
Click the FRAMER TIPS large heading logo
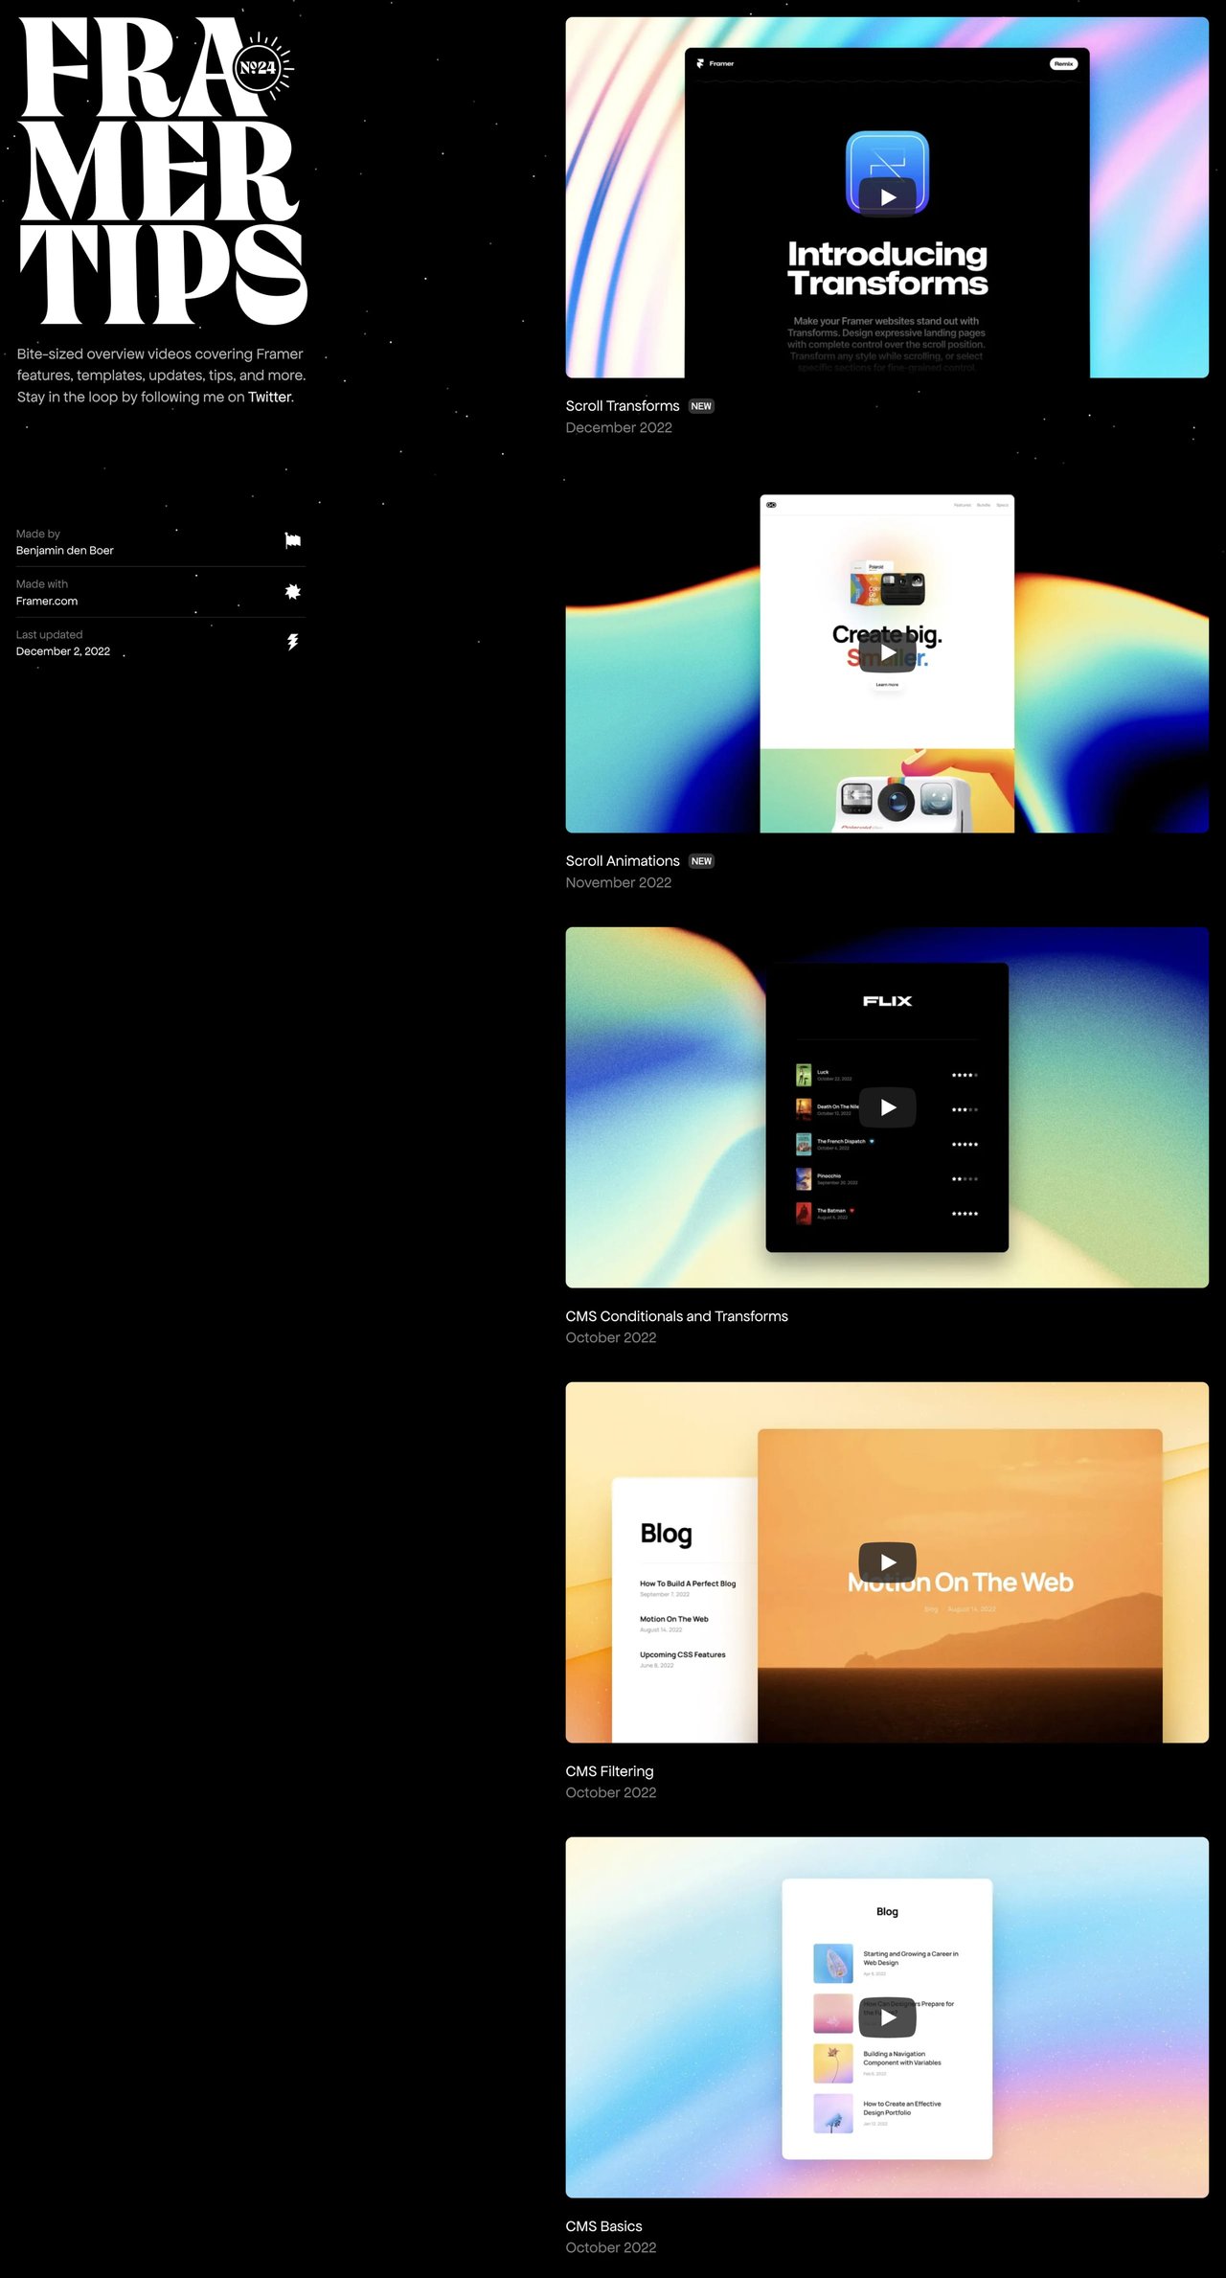[x=163, y=172]
